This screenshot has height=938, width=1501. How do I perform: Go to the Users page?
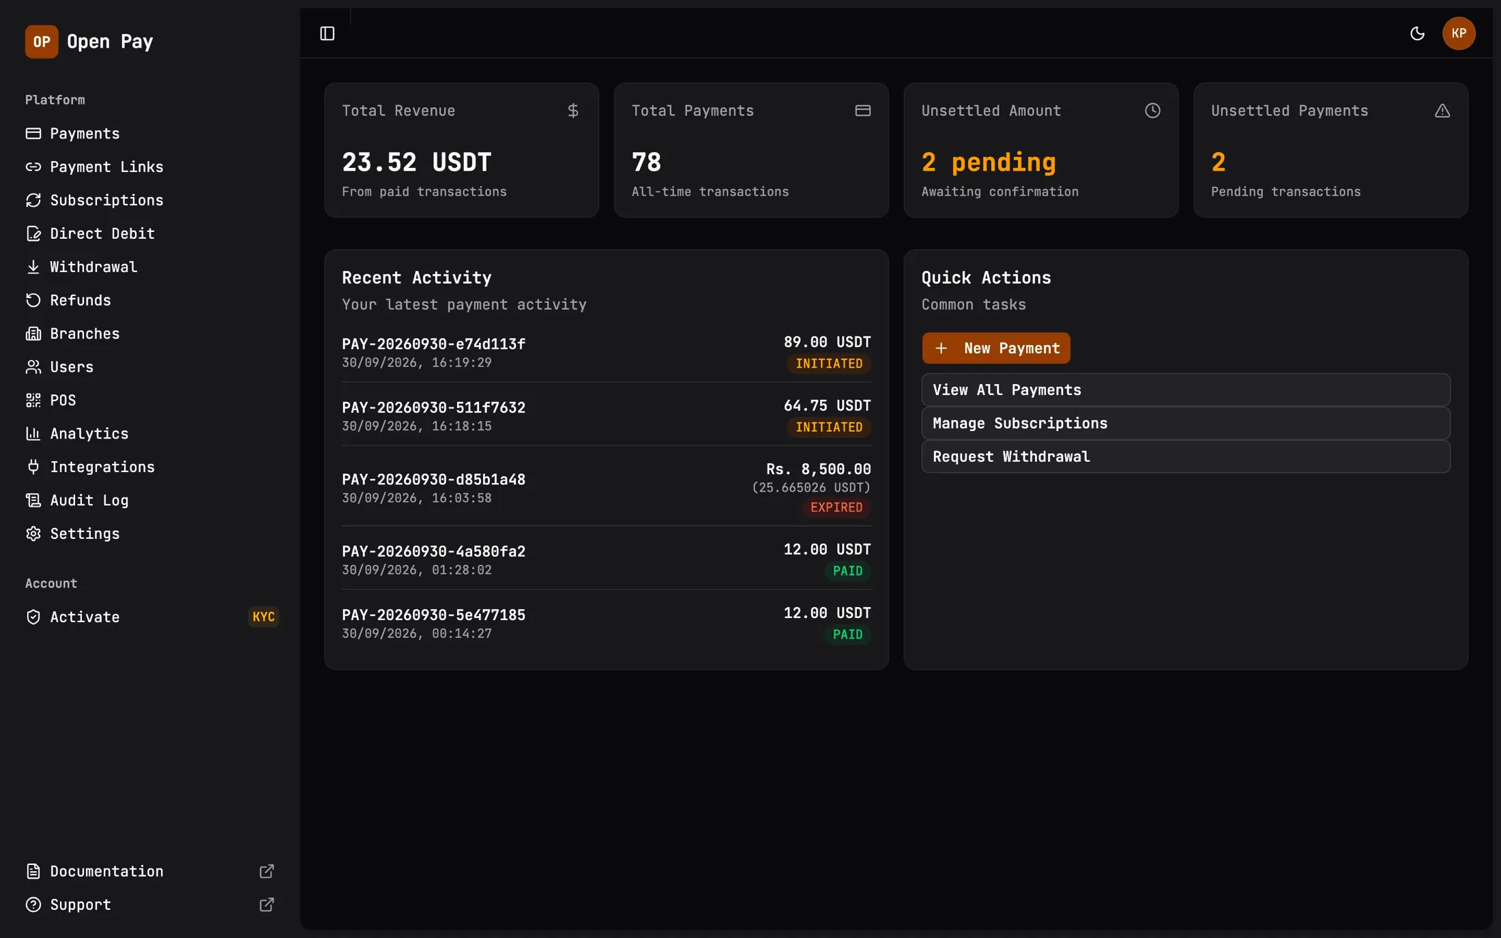[150, 367]
